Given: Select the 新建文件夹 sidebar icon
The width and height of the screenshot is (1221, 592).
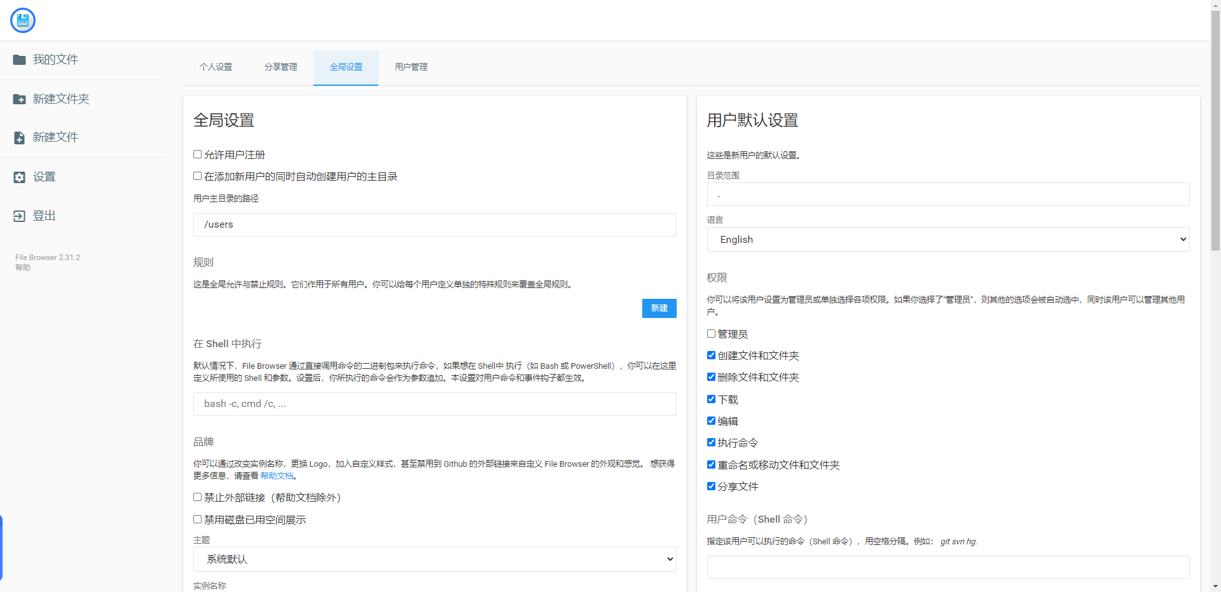Looking at the screenshot, I should click(19, 99).
